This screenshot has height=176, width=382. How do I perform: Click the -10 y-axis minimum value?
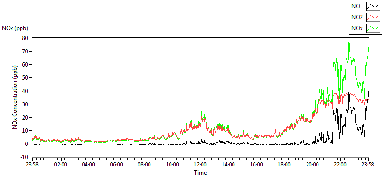click(x=24, y=157)
